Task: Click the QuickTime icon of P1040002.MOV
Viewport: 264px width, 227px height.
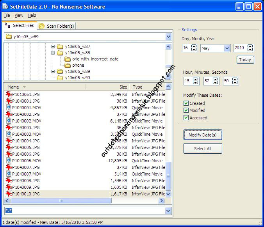Action: click(9, 121)
